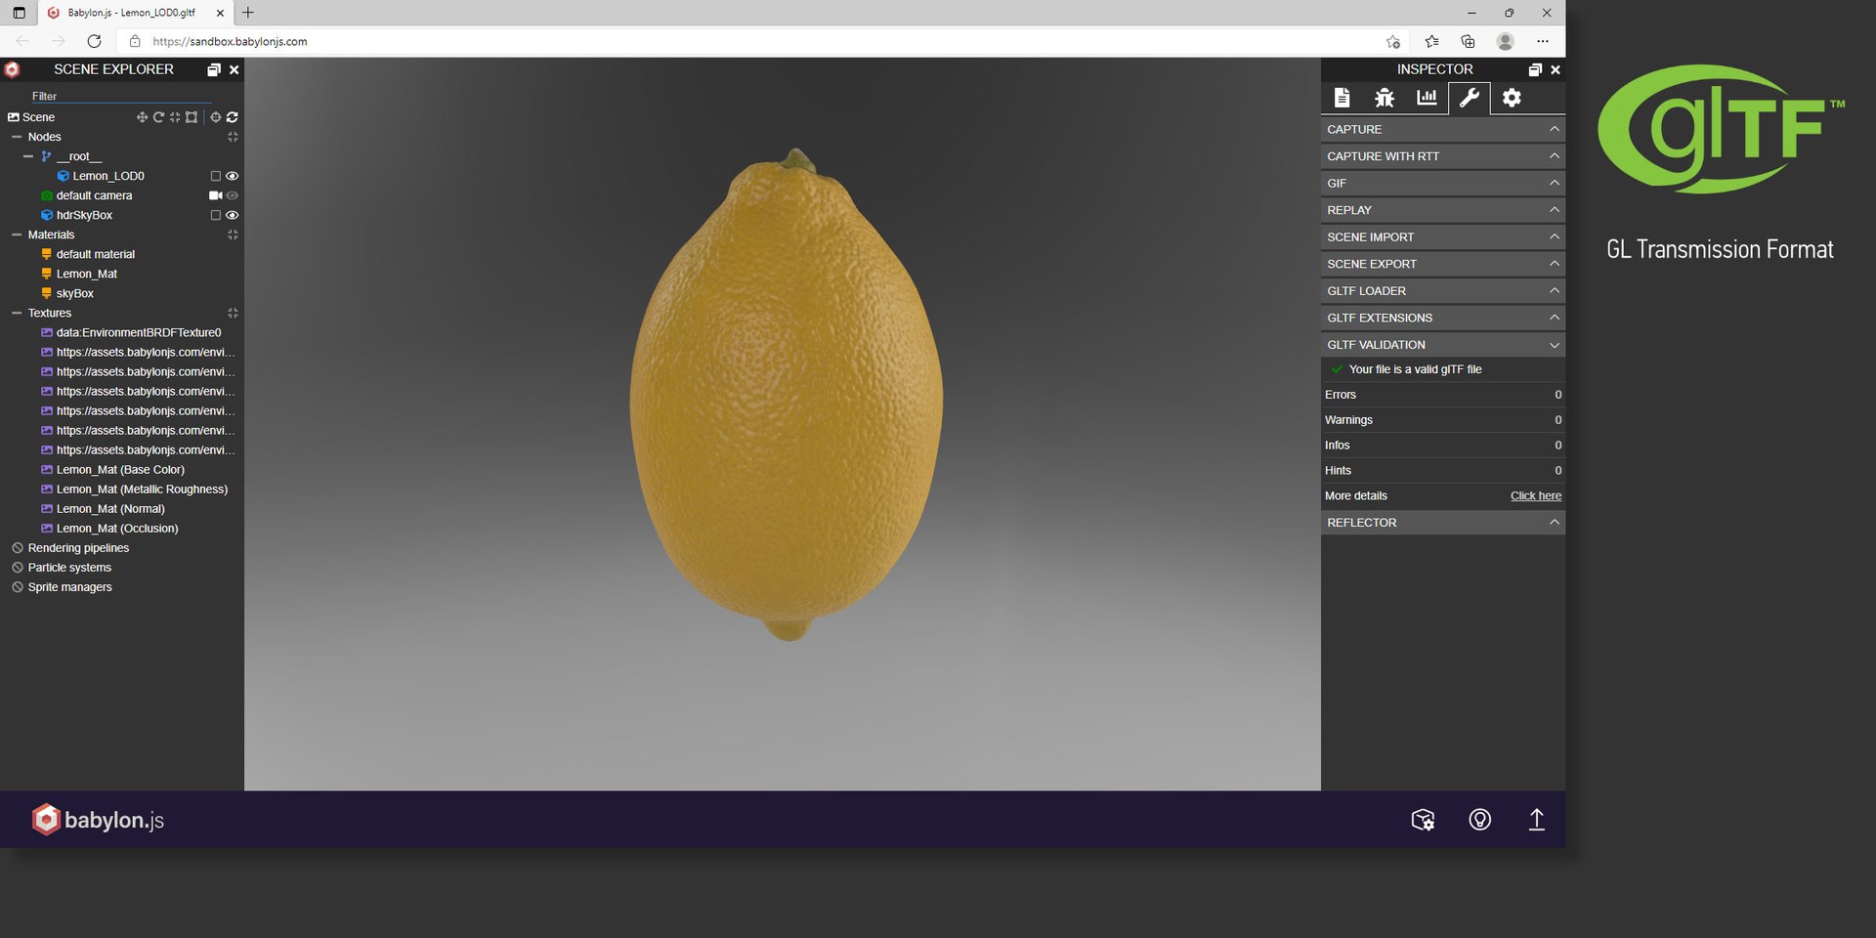Expand the CAPTURE section
Screen dimensions: 1876x938
pos(1443,129)
